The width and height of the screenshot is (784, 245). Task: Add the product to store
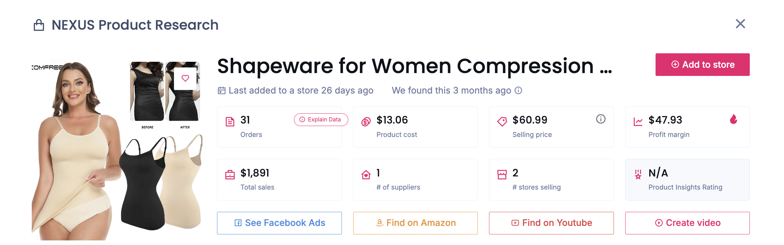pyautogui.click(x=702, y=65)
